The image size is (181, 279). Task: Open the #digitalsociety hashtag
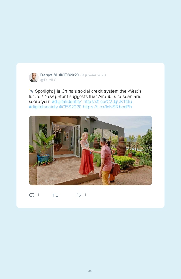click(43, 107)
